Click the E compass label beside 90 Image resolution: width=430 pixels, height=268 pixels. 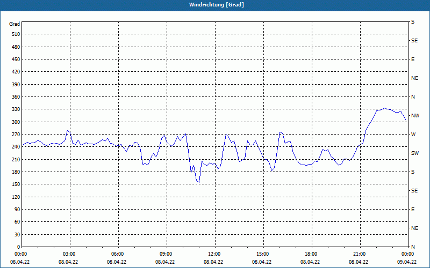click(413, 210)
